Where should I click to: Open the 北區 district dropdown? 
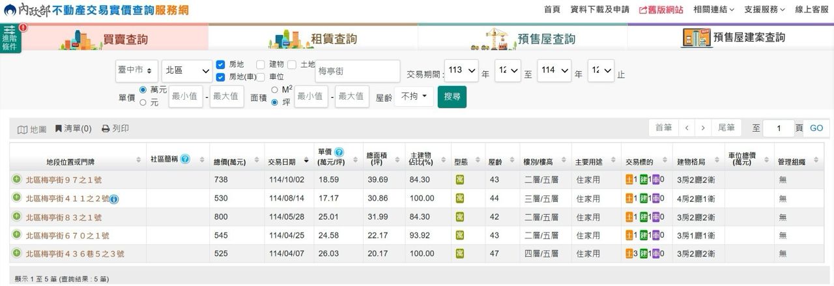(187, 70)
